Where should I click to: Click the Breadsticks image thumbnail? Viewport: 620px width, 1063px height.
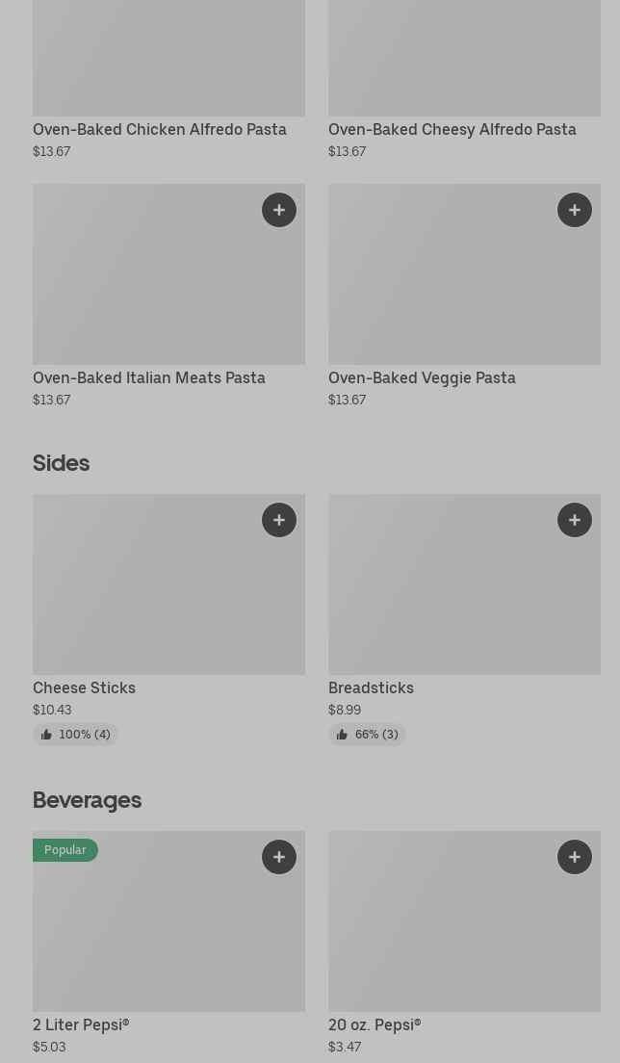[443, 597]
